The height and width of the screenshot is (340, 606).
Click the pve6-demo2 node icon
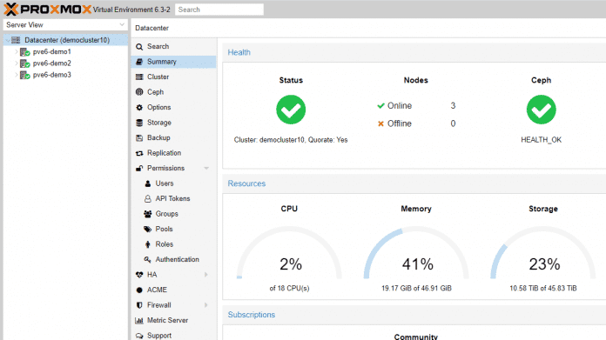tap(24, 63)
